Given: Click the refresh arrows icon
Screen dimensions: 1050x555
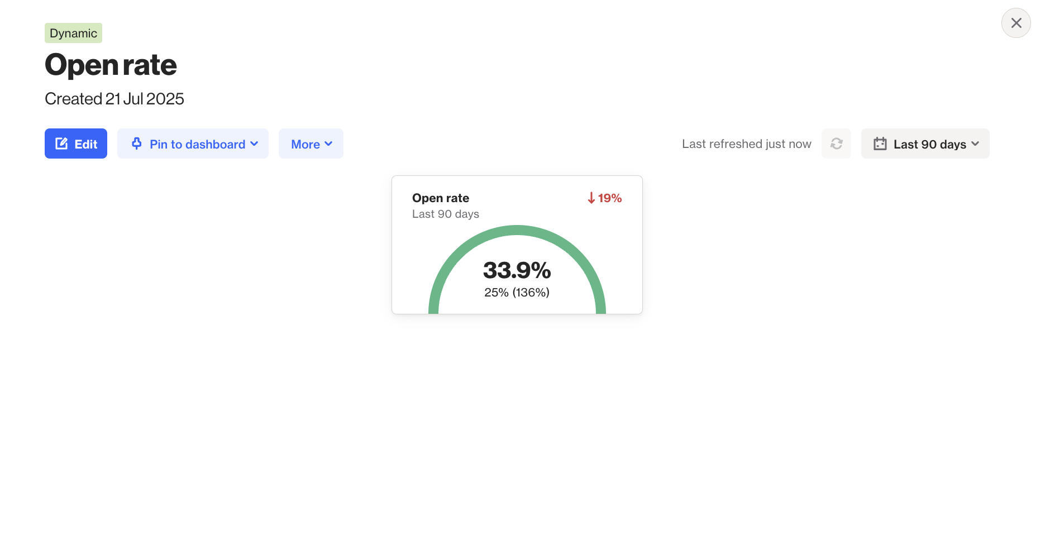Looking at the screenshot, I should (836, 143).
